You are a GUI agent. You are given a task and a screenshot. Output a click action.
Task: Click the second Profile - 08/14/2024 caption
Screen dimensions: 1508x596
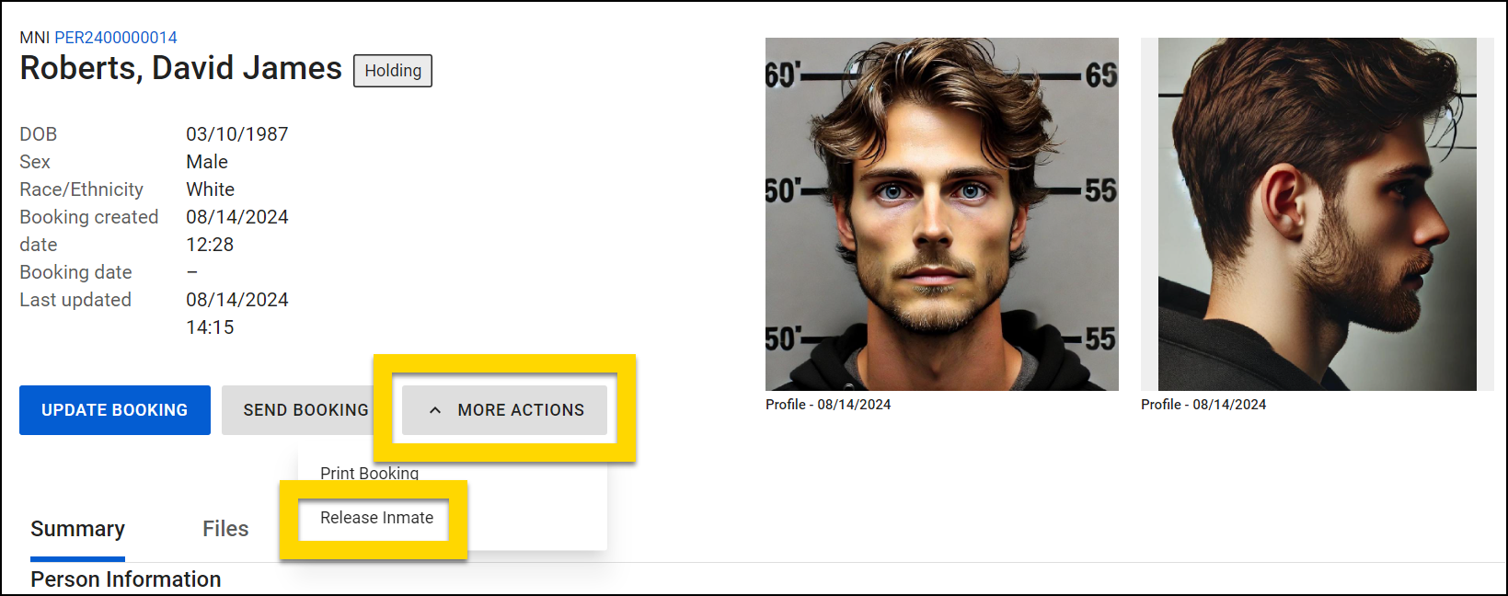click(x=1203, y=405)
